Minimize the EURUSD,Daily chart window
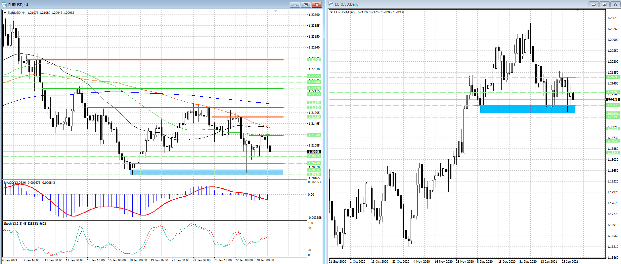This screenshot has height=264, width=621. click(x=594, y=4)
